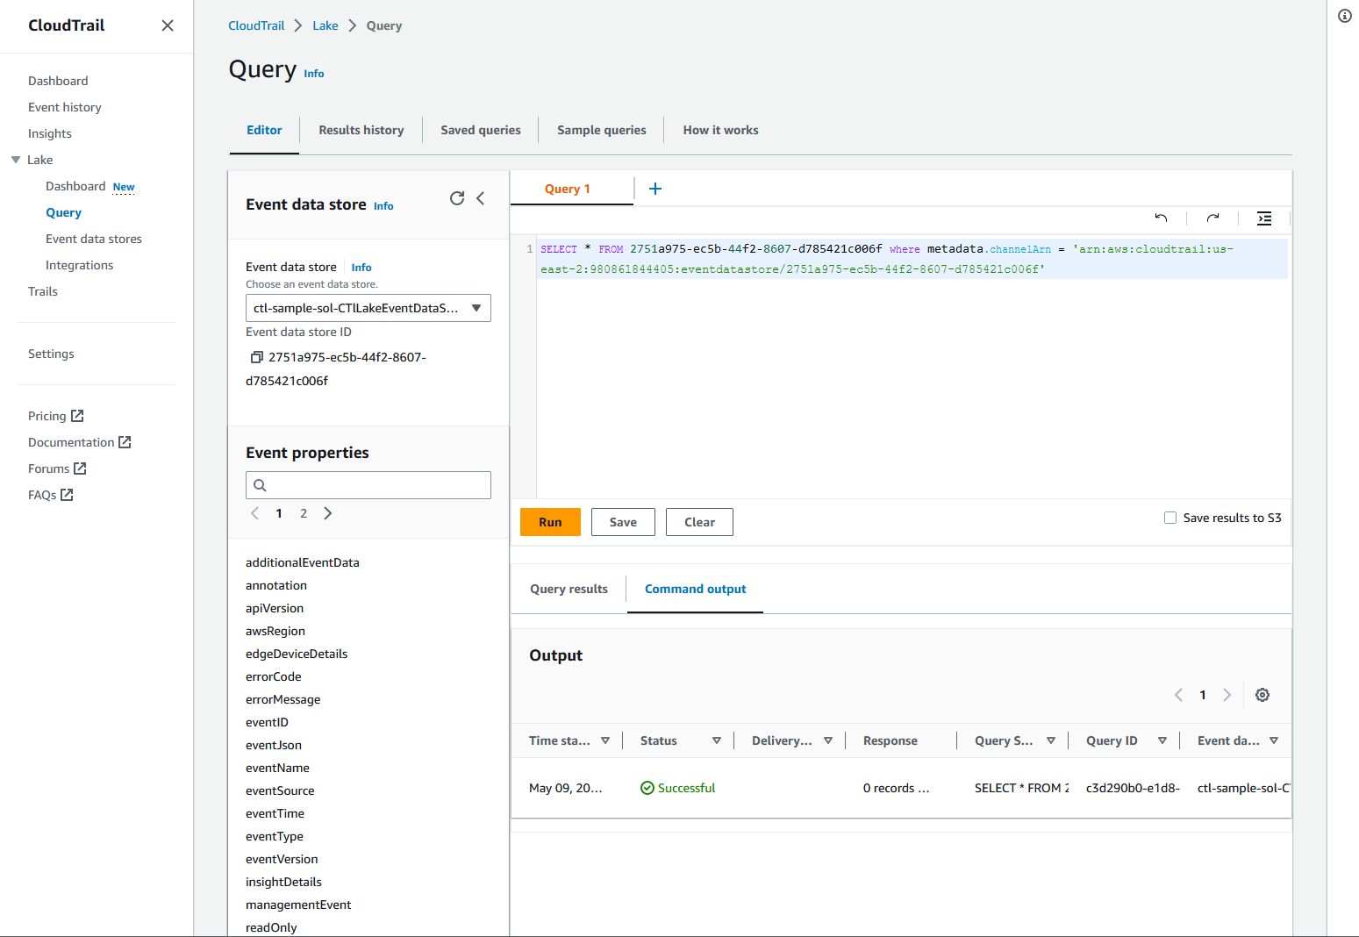Viewport: 1359px width, 937px height.
Task: Save the current query
Action: tap(623, 522)
